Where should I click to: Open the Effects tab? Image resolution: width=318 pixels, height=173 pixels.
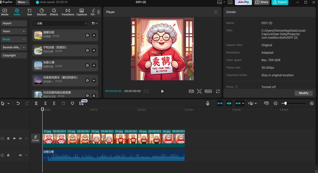(x=54, y=12)
